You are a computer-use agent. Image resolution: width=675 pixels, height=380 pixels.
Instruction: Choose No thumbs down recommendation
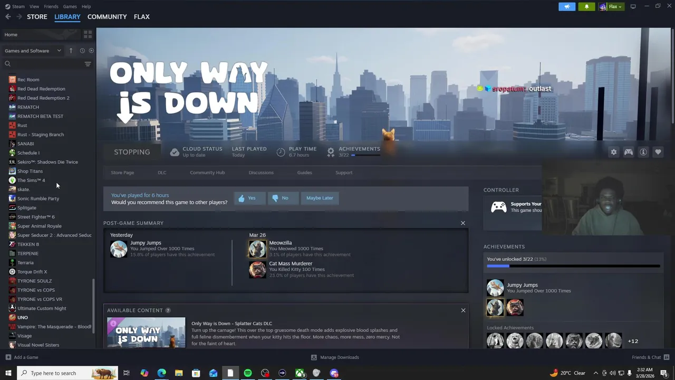pos(282,198)
